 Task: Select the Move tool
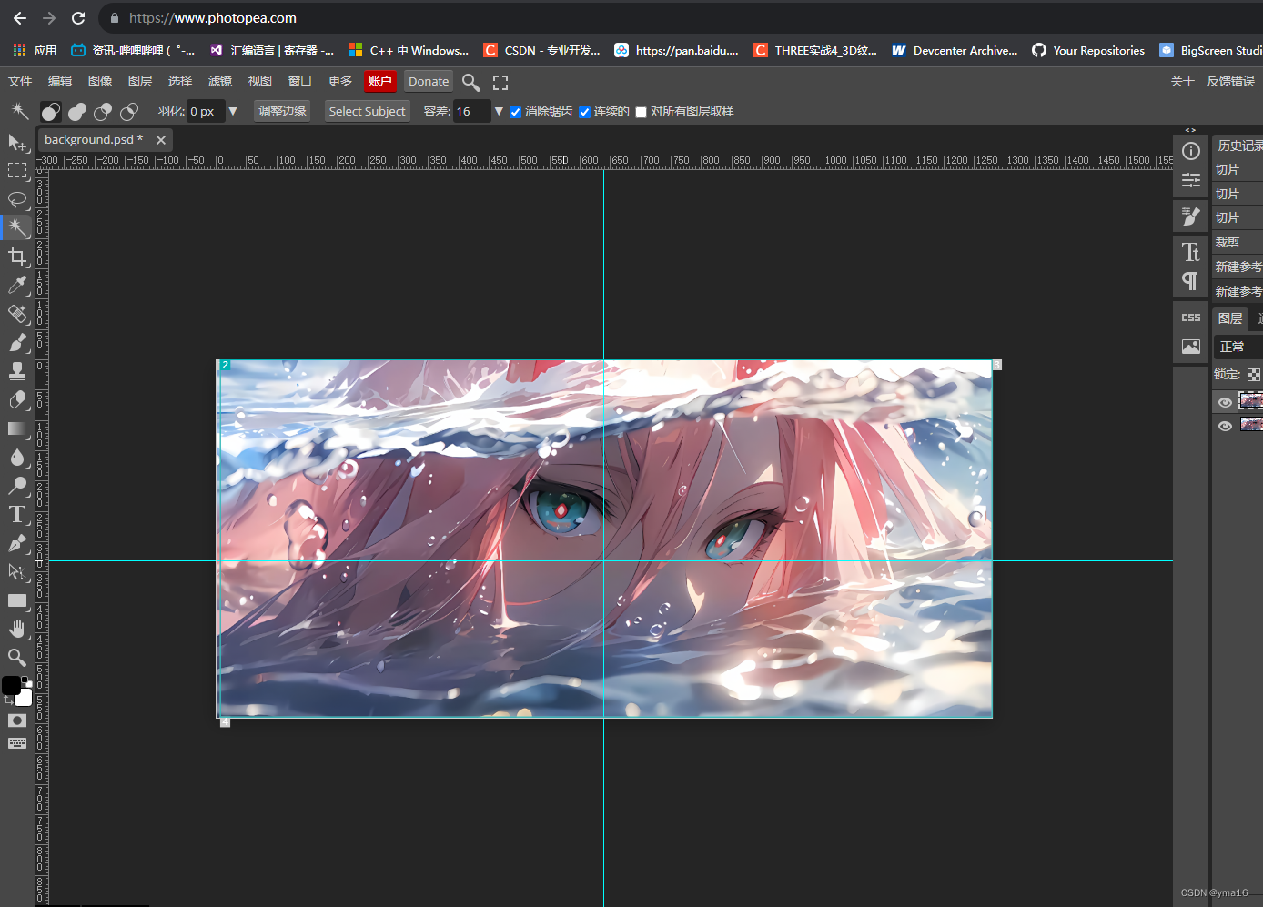(17, 143)
